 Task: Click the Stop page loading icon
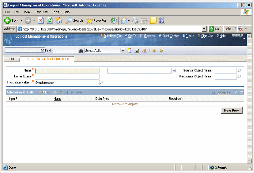pyautogui.click(x=41, y=21)
